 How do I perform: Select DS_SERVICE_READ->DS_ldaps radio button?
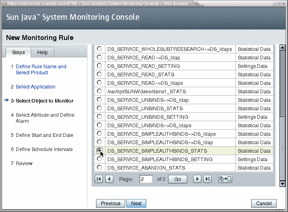click(x=99, y=82)
